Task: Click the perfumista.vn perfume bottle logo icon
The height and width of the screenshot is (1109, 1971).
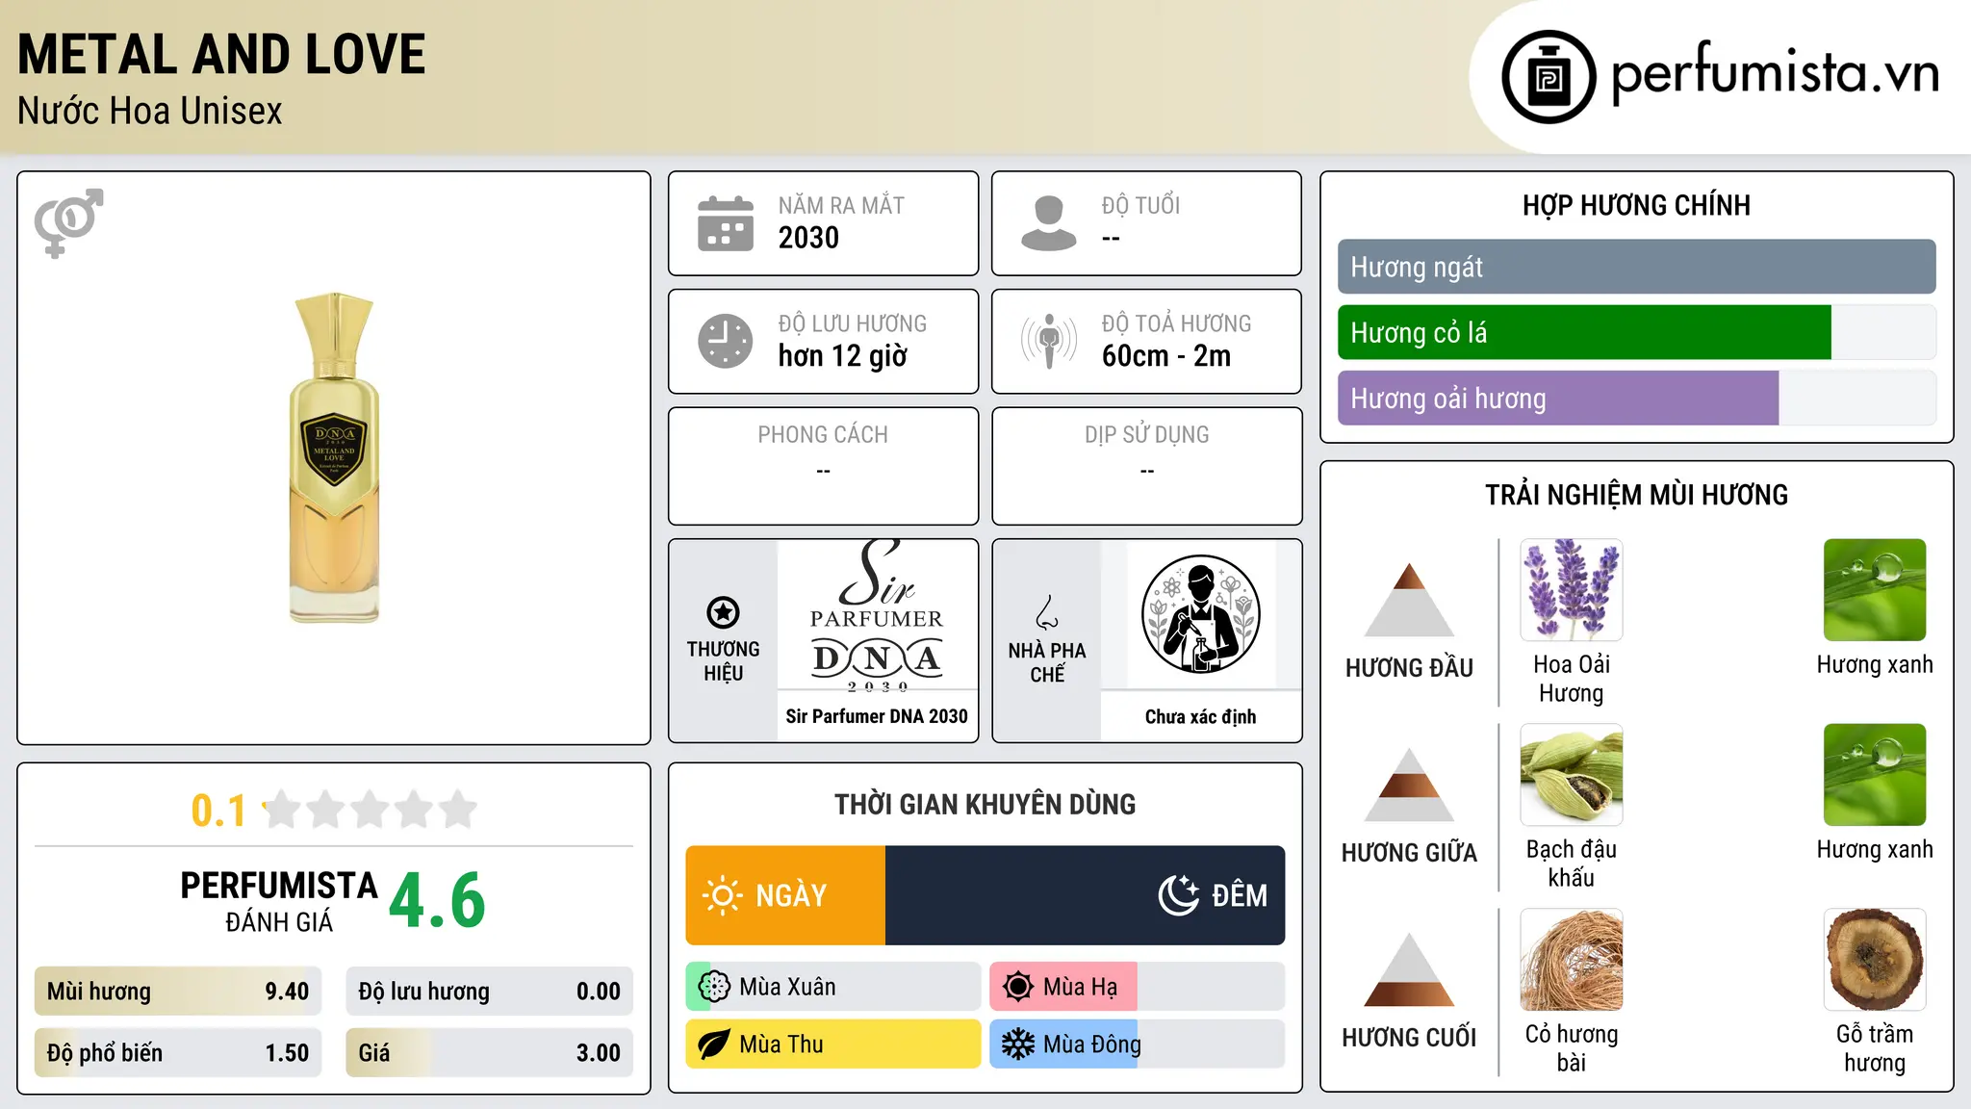Action: coord(1549,77)
